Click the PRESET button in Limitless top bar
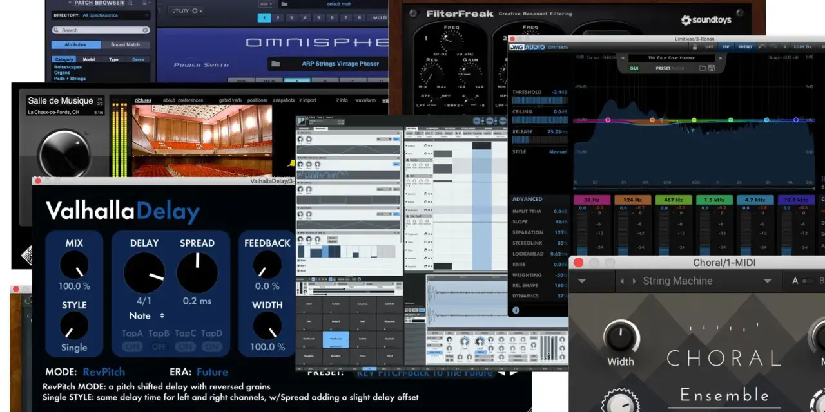Image resolution: width=825 pixels, height=412 pixels. coord(745,47)
